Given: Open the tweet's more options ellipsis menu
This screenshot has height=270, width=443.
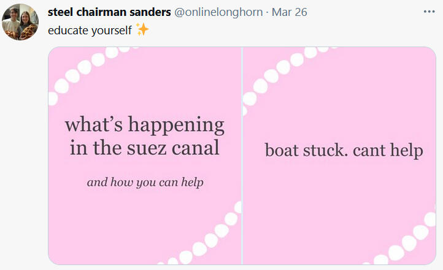Looking at the screenshot, I should 429,12.
